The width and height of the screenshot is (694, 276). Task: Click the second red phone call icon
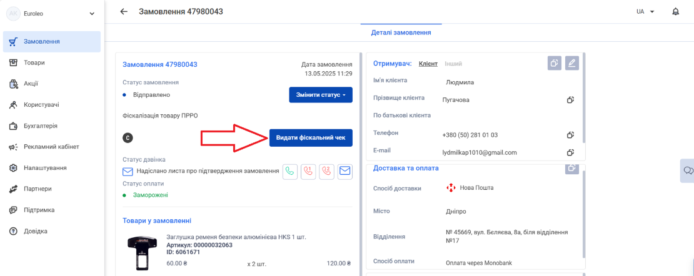point(326,172)
